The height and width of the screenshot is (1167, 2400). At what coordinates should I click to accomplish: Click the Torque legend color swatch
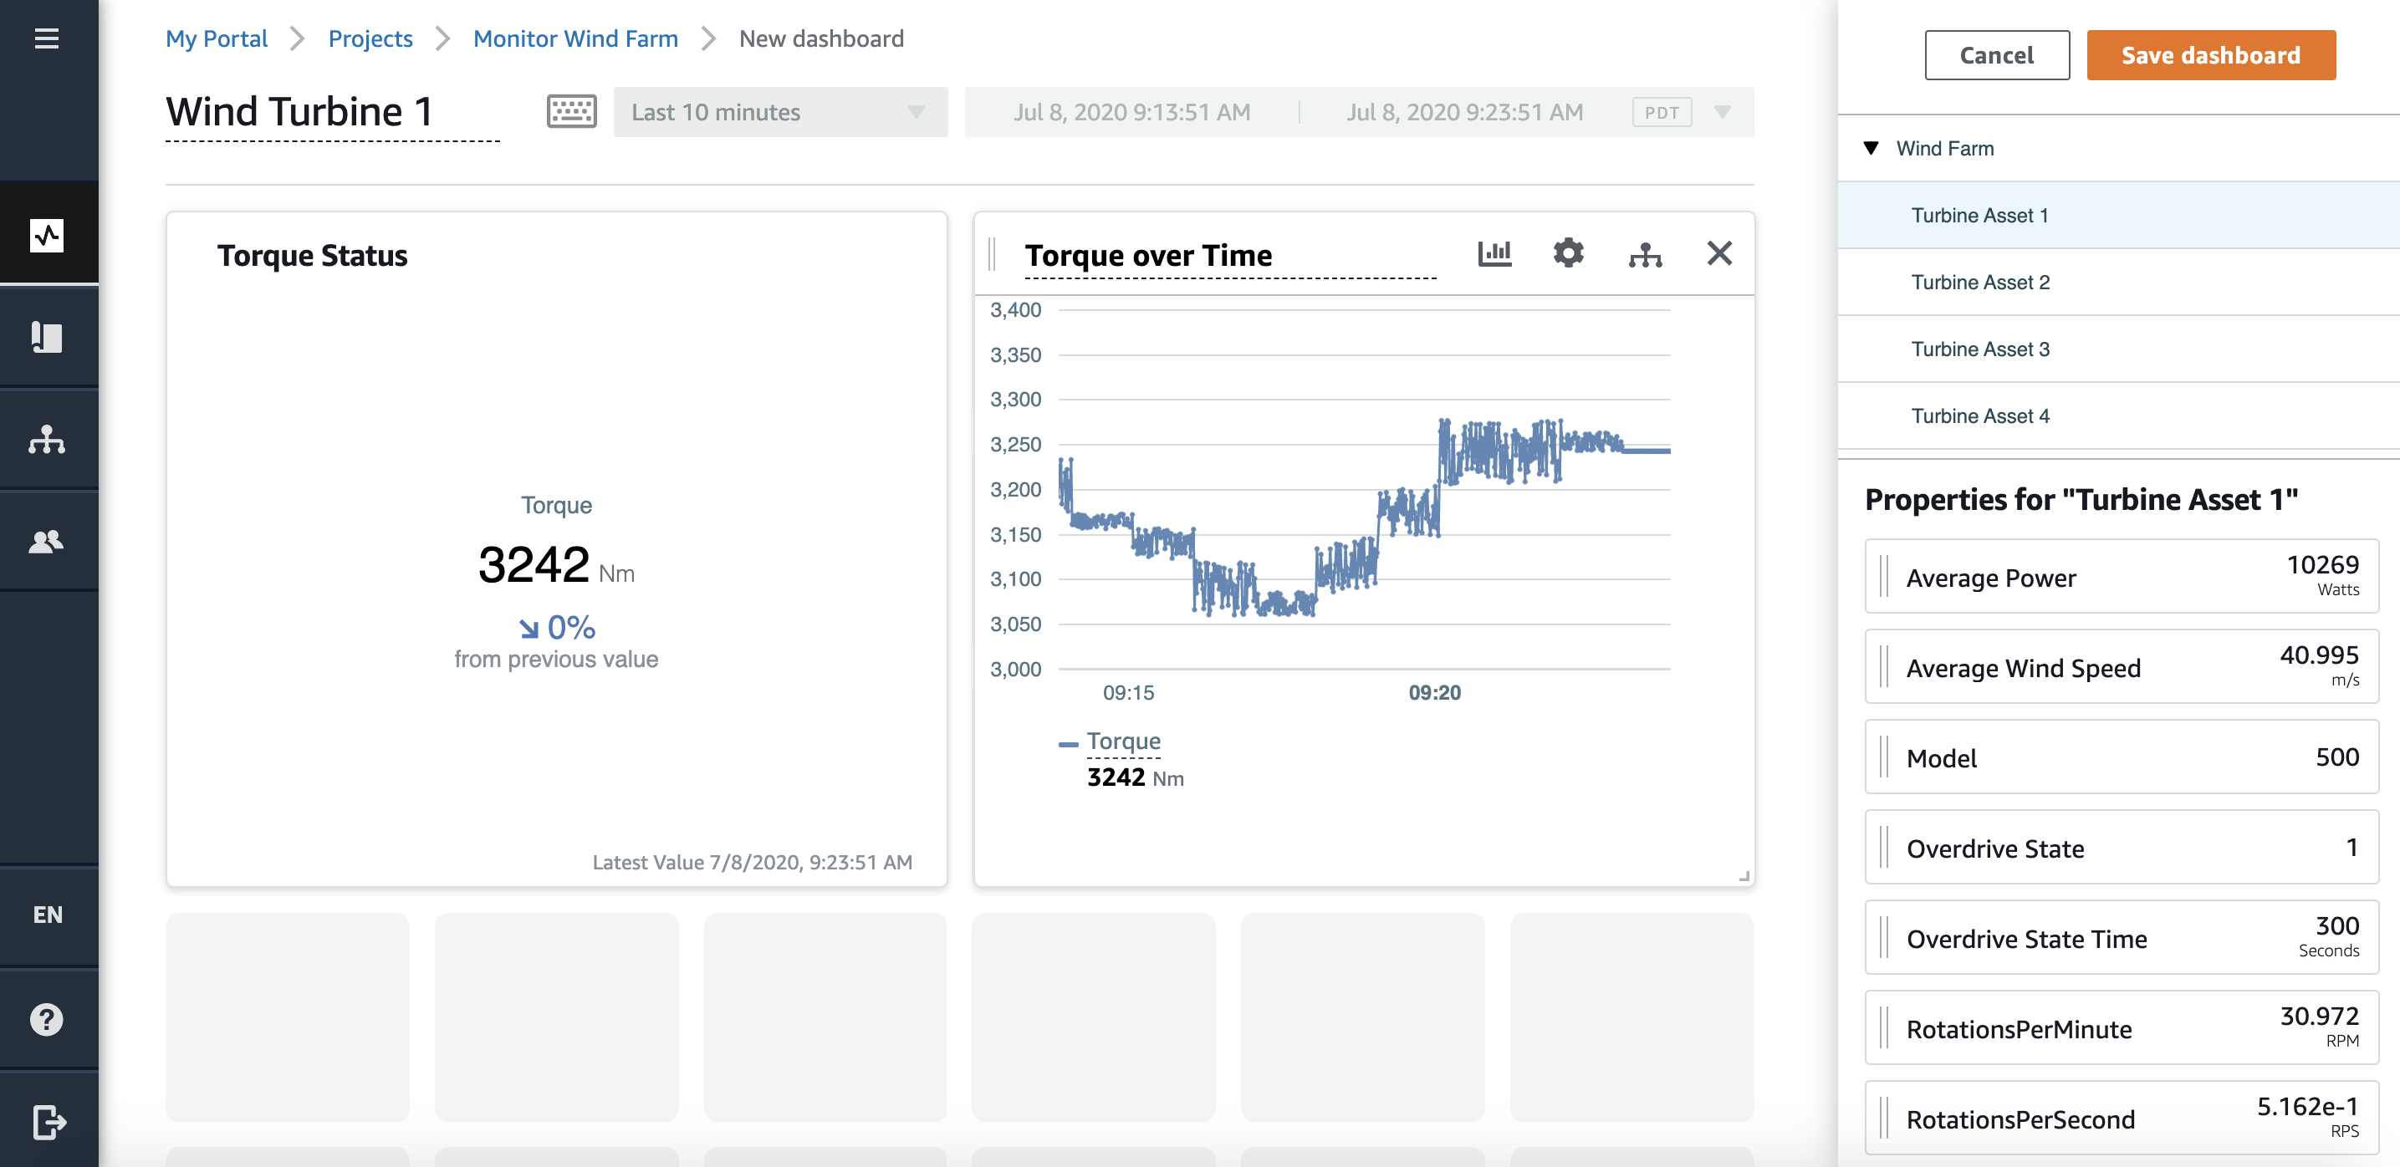(x=1068, y=743)
